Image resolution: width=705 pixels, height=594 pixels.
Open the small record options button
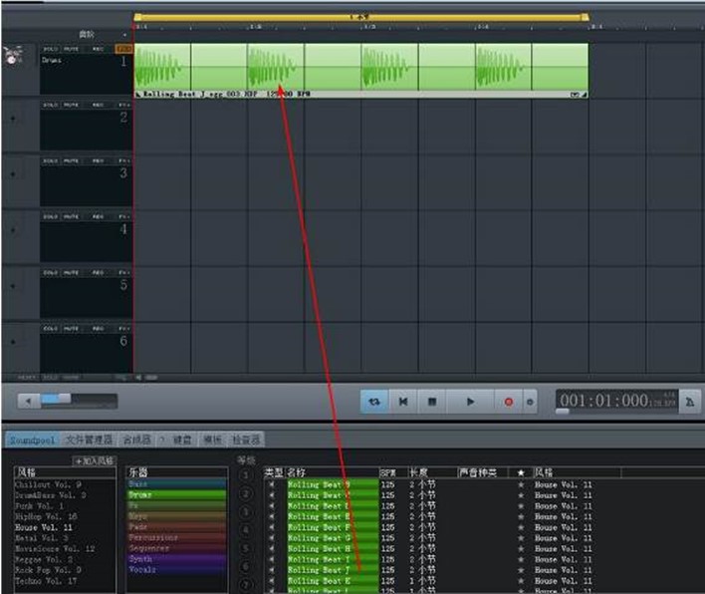(530, 402)
